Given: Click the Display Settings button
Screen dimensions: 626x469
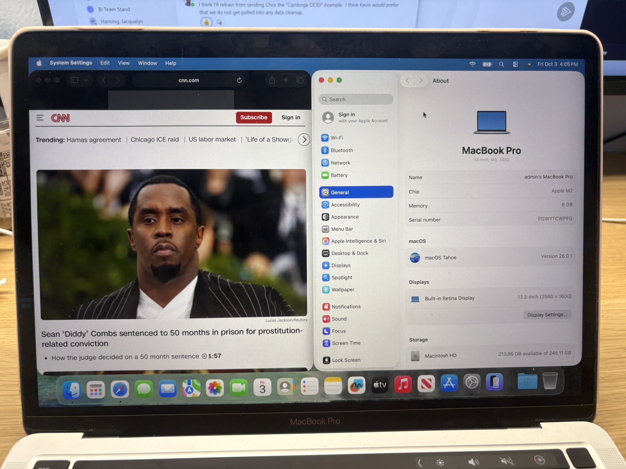Looking at the screenshot, I should pos(547,315).
